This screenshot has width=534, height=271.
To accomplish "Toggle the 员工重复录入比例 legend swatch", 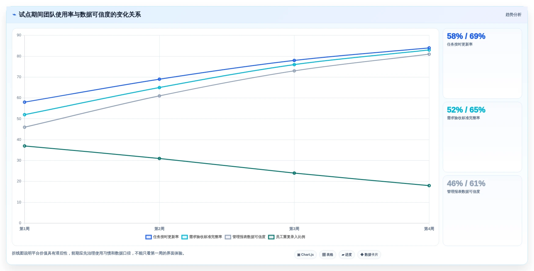I will click(271, 237).
